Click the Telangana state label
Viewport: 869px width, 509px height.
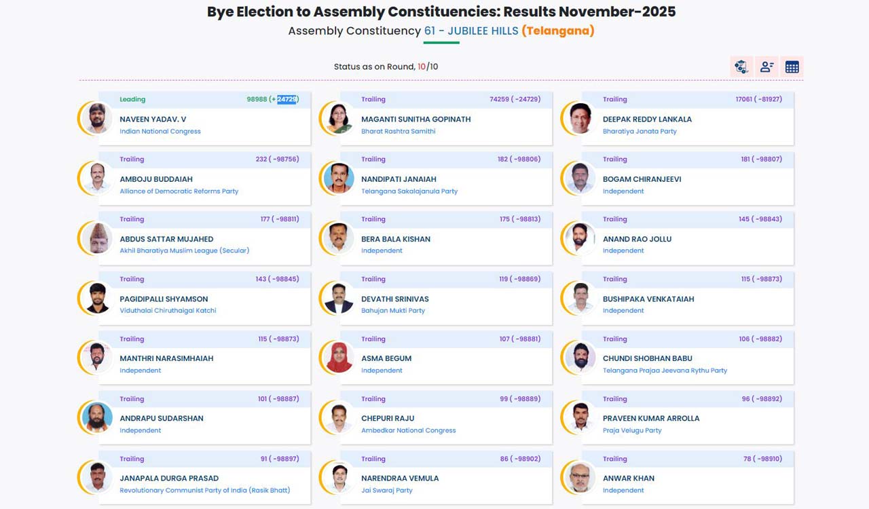558,31
